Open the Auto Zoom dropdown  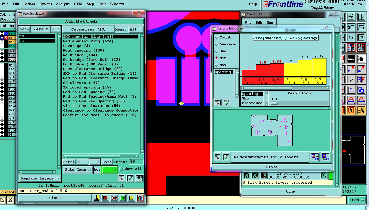click(78, 169)
